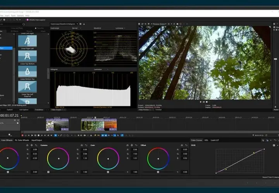Open the Options menu
The width and height of the screenshot is (279, 193).
pos(20,15)
